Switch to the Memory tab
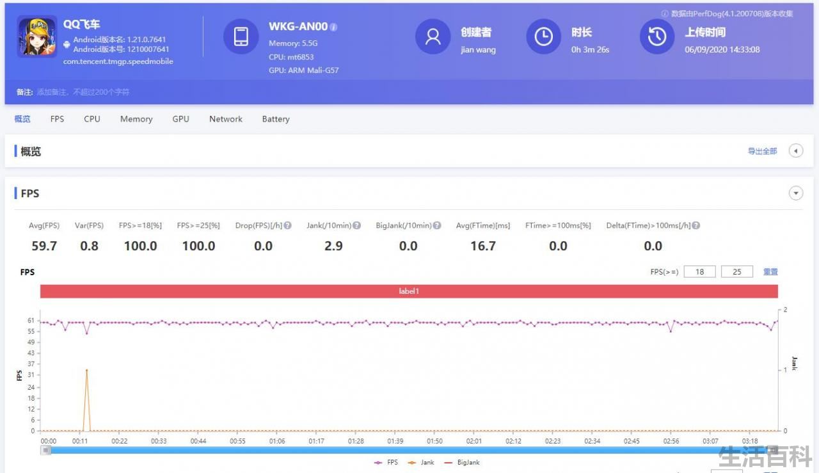 click(136, 119)
